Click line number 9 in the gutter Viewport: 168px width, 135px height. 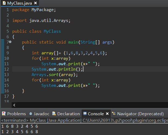pos(8,53)
